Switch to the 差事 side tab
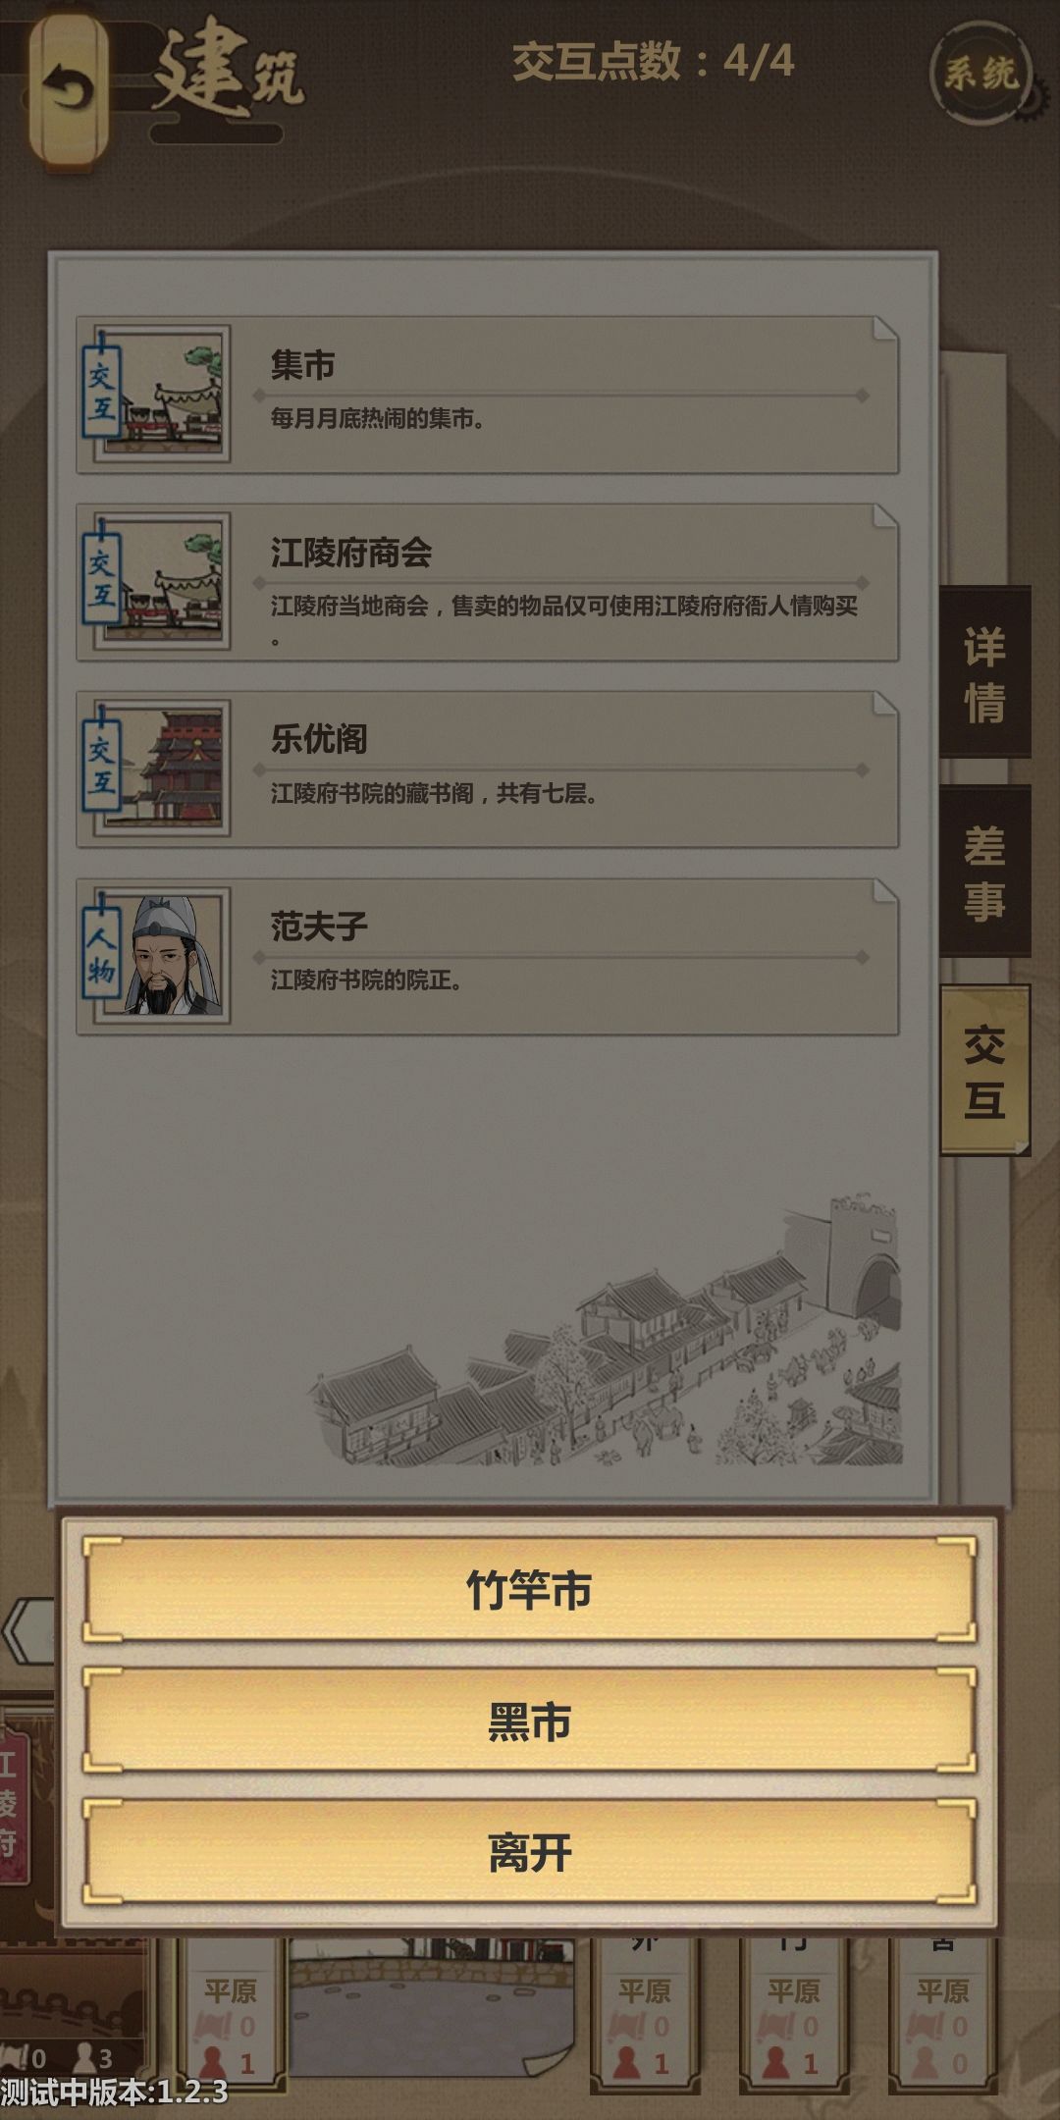The image size is (1060, 2120). point(984,873)
